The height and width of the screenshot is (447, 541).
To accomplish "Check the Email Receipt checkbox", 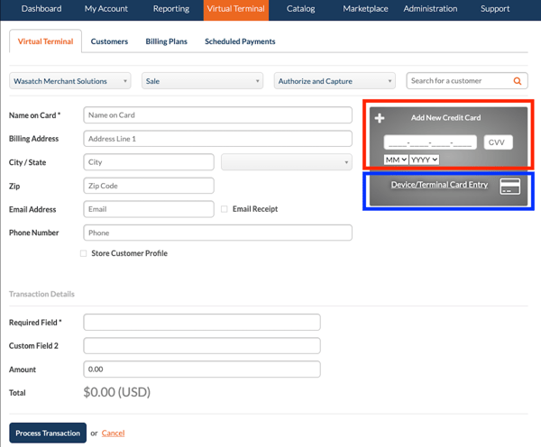I will coord(225,209).
